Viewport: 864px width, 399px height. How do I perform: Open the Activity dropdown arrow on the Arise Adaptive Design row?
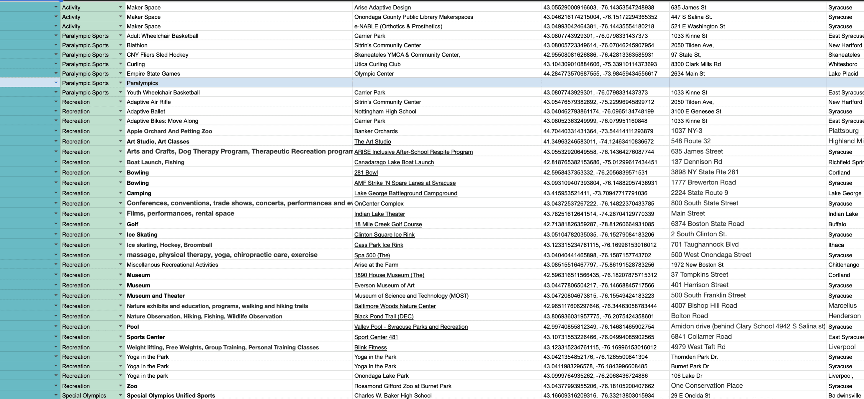click(120, 7)
